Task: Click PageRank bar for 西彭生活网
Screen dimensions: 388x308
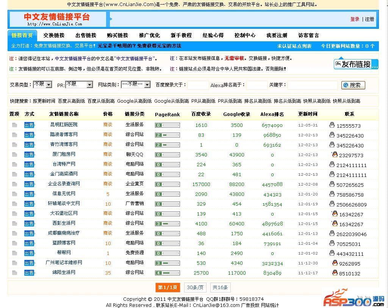Action: 167,224
